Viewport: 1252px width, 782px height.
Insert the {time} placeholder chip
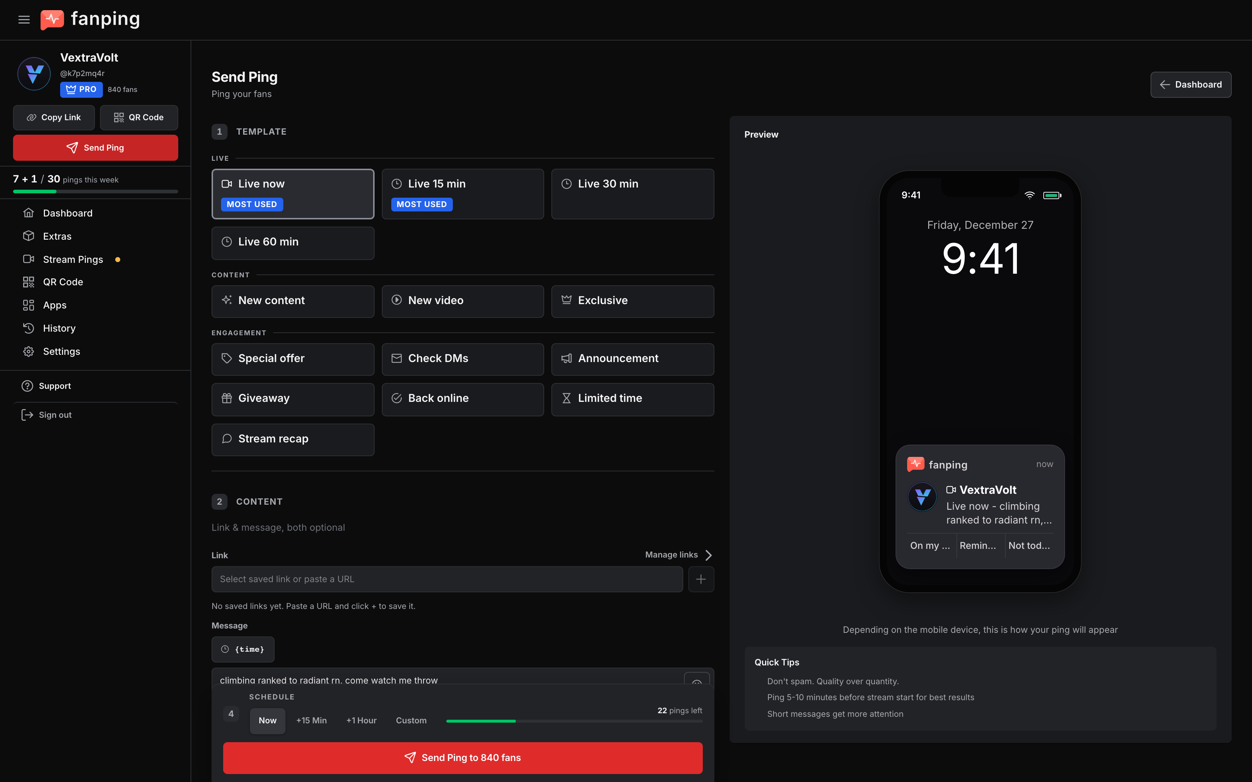[x=243, y=649]
